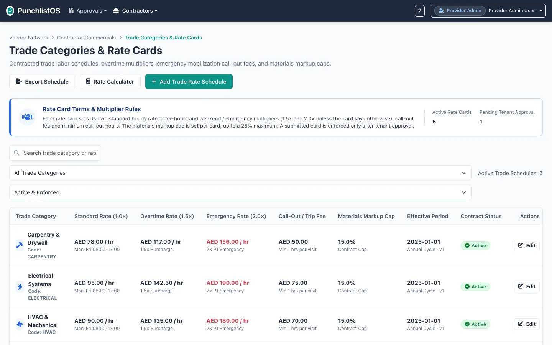
Task: Edit the Electrical Systems rate card
Action: tap(527, 286)
